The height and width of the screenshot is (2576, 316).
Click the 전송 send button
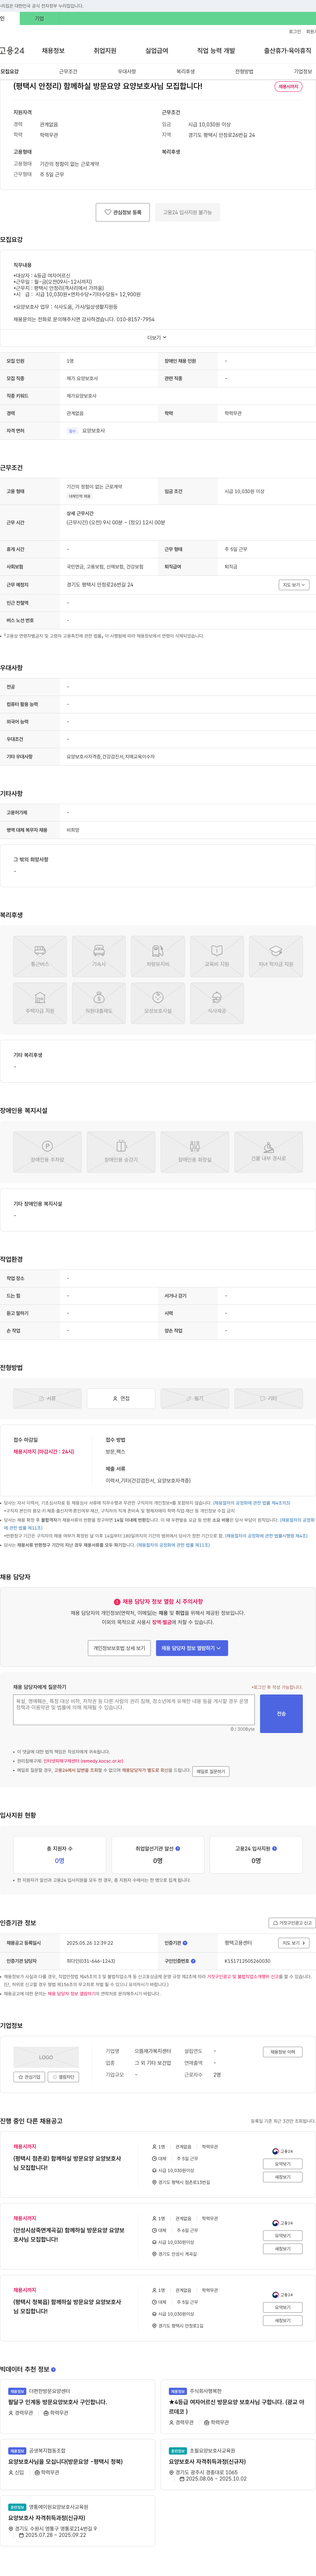pyautogui.click(x=281, y=1714)
